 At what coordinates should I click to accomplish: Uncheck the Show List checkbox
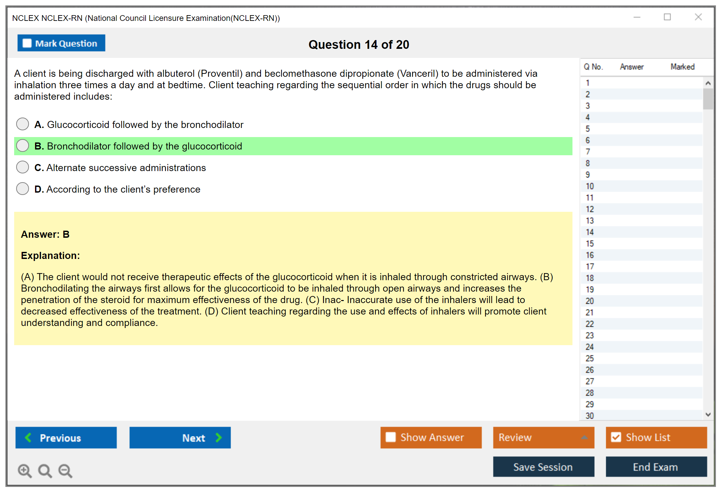(616, 437)
